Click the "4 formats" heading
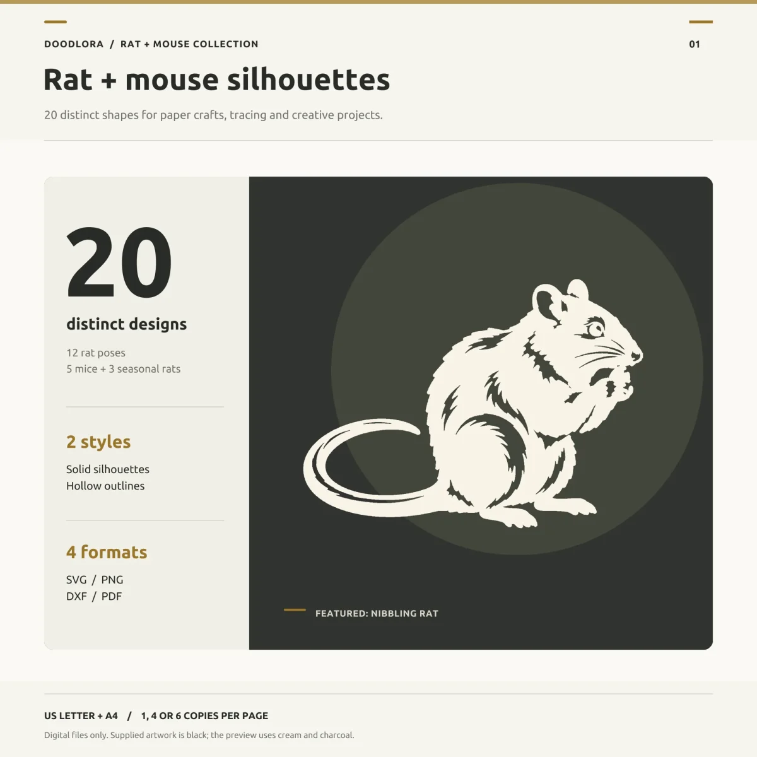757x757 pixels. pyautogui.click(x=107, y=553)
